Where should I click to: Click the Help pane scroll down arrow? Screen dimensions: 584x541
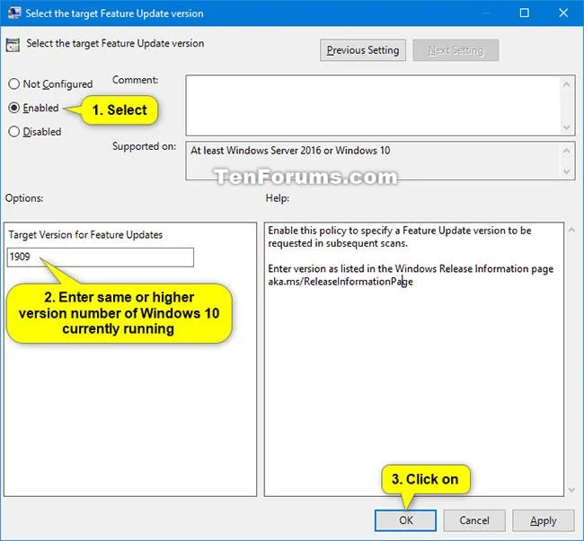(571, 490)
